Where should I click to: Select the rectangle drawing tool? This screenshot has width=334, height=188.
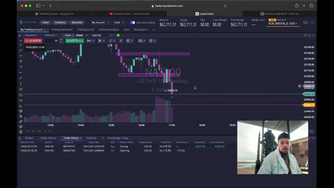click(21, 100)
